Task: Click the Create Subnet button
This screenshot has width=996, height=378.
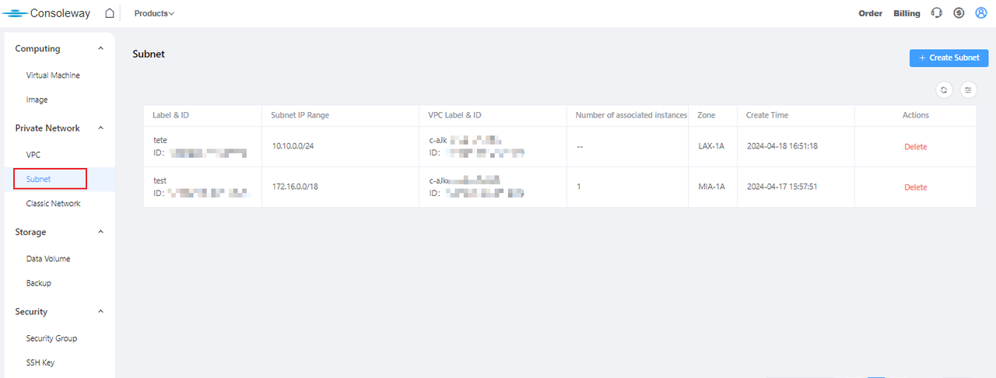Action: tap(949, 58)
